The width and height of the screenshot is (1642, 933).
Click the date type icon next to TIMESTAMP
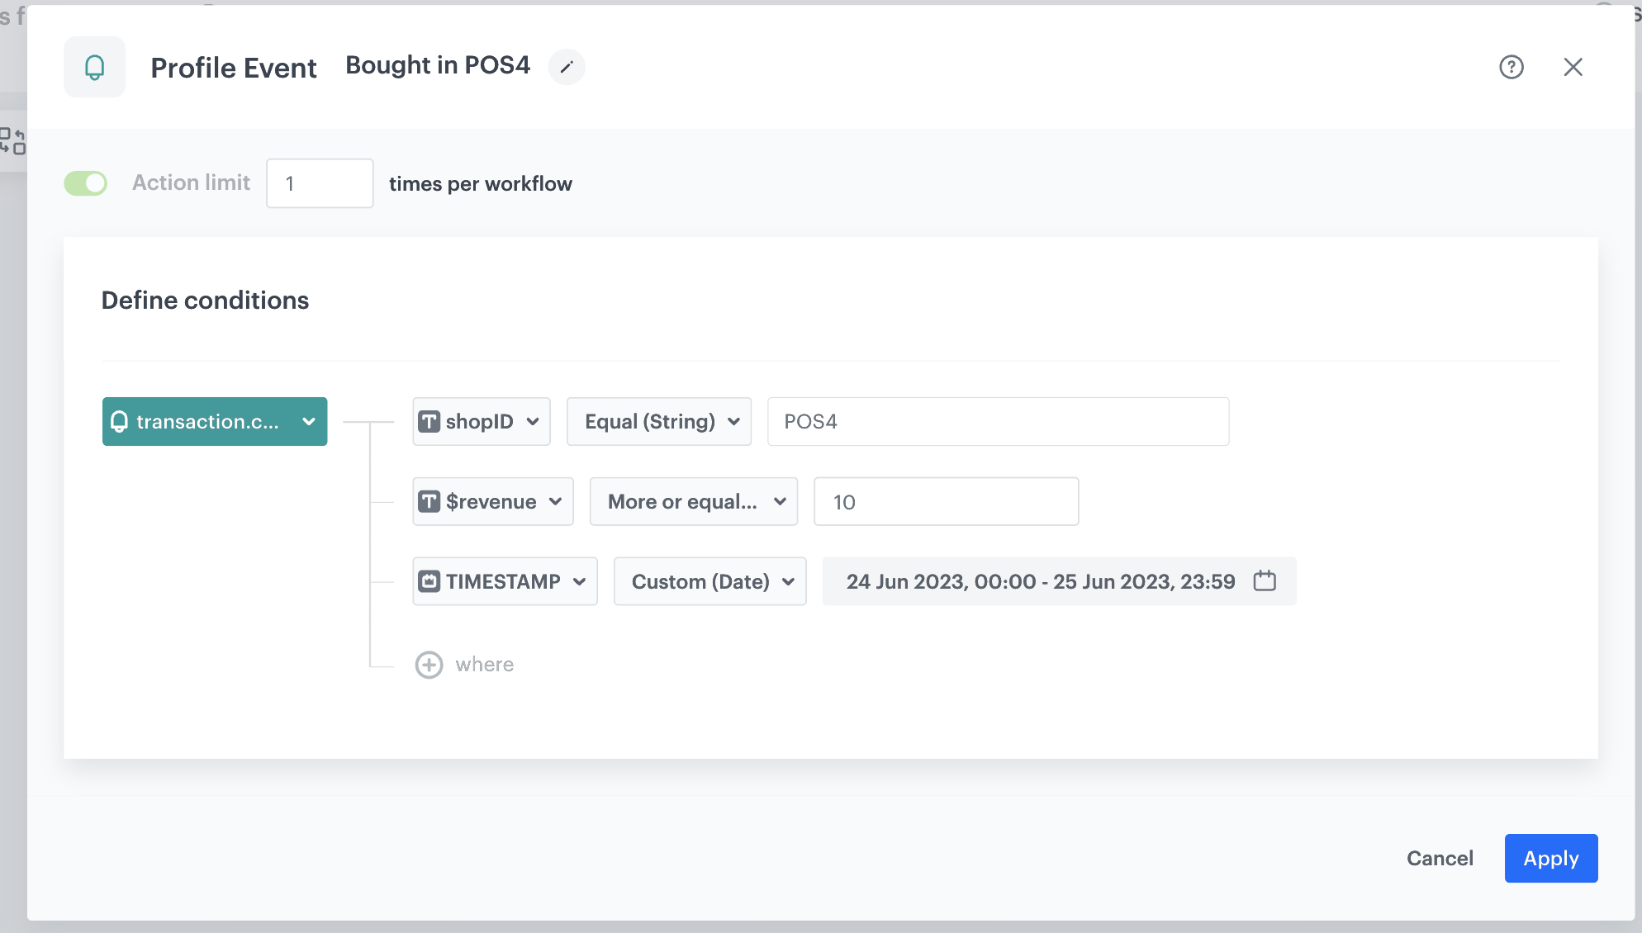click(429, 581)
